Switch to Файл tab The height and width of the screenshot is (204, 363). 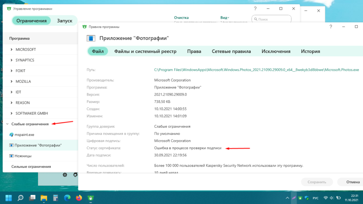[x=98, y=51]
